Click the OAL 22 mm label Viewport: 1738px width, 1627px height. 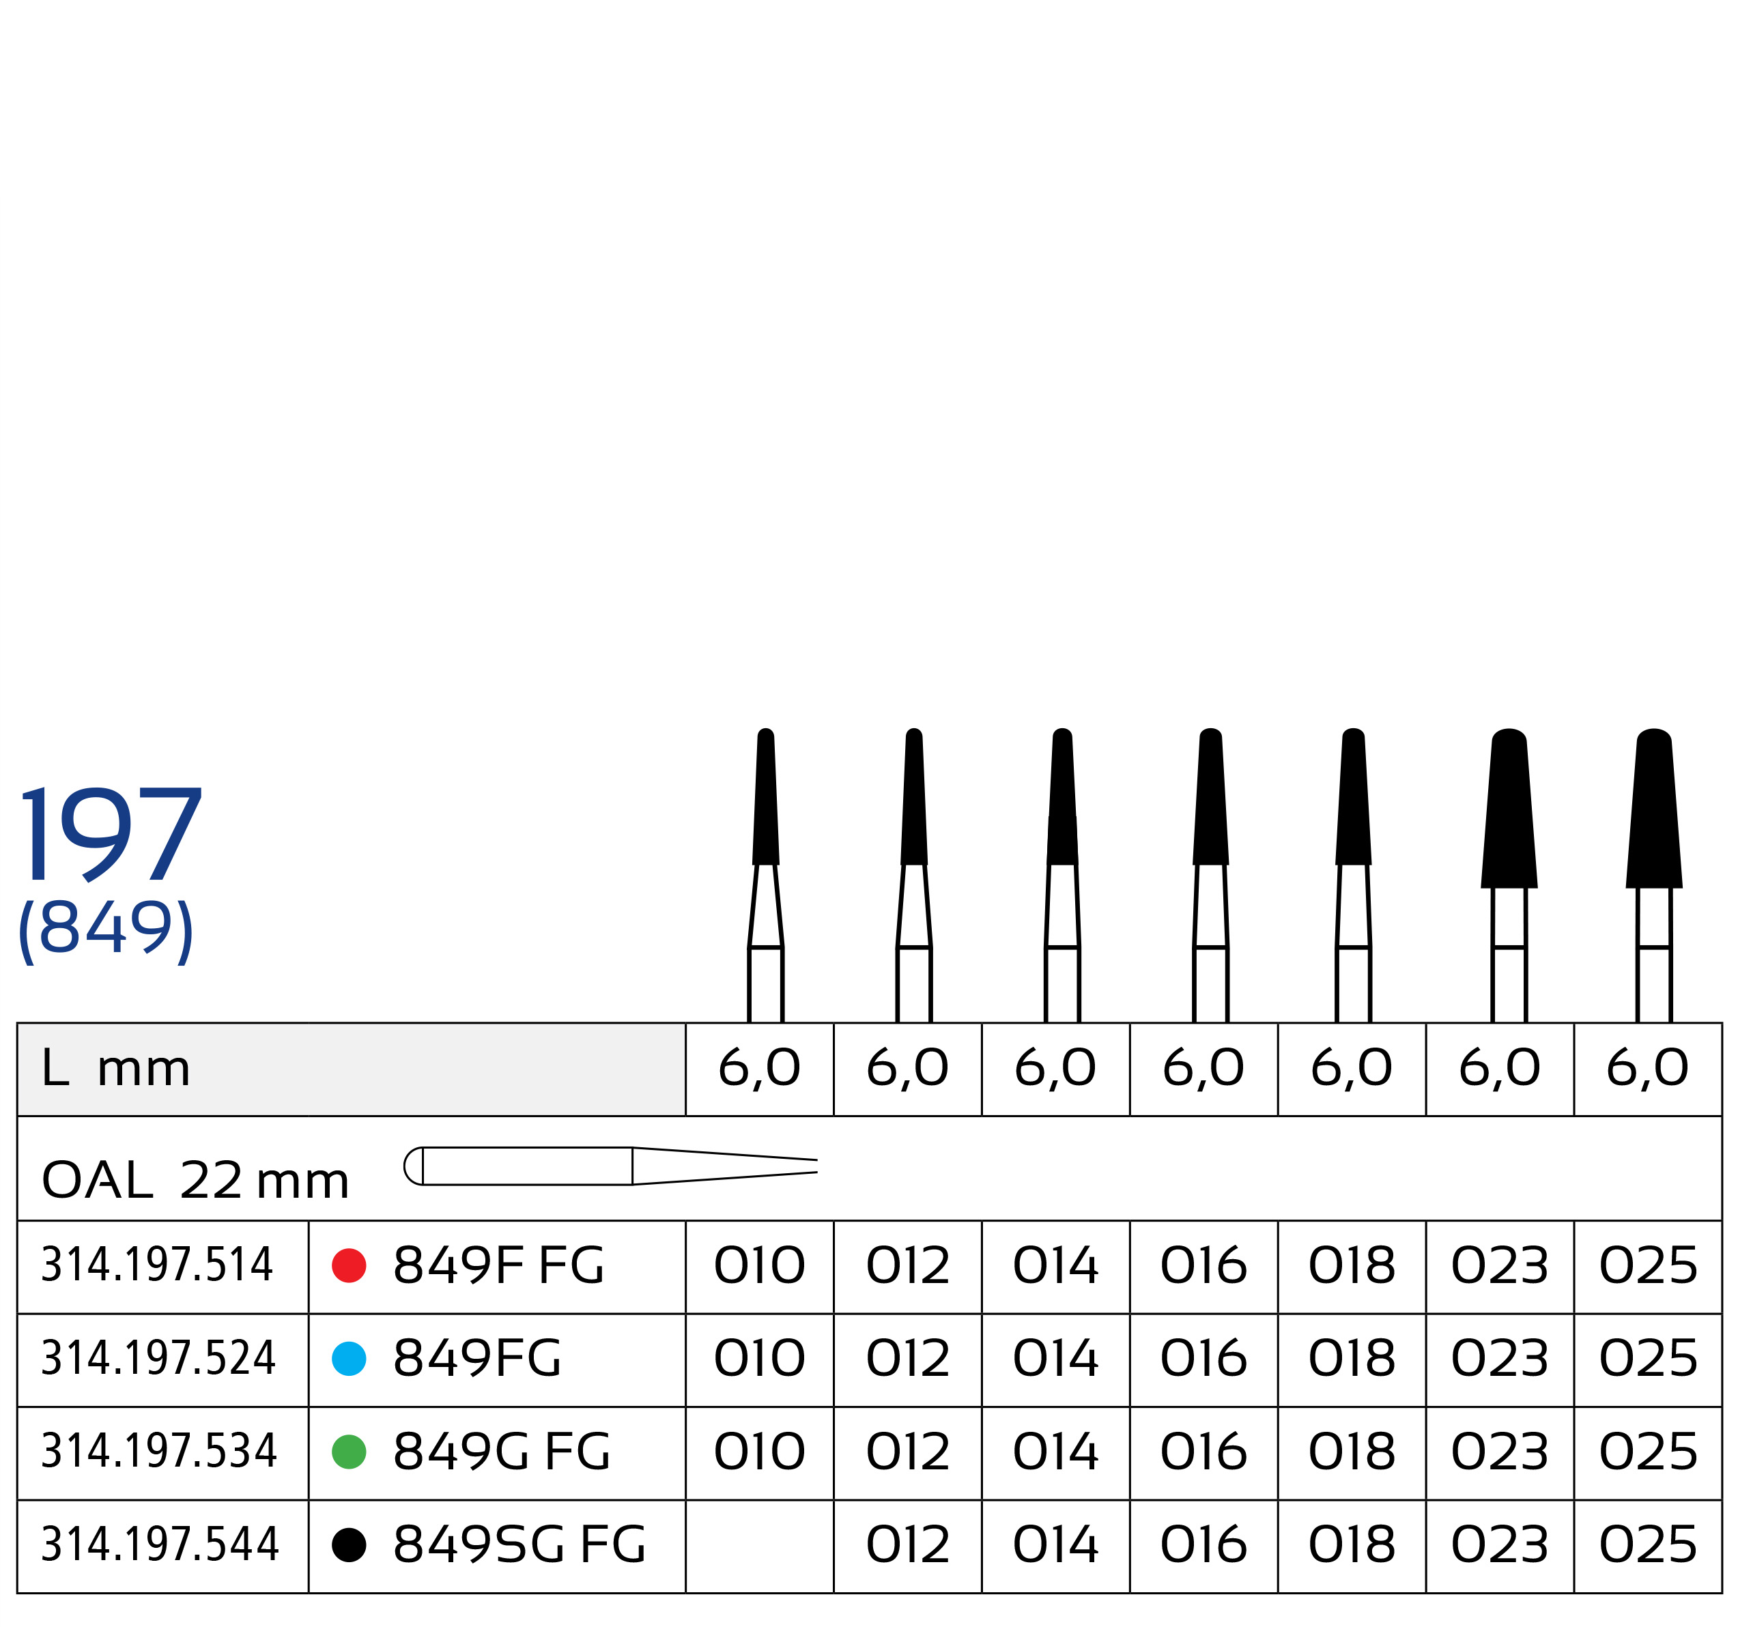195,1179
